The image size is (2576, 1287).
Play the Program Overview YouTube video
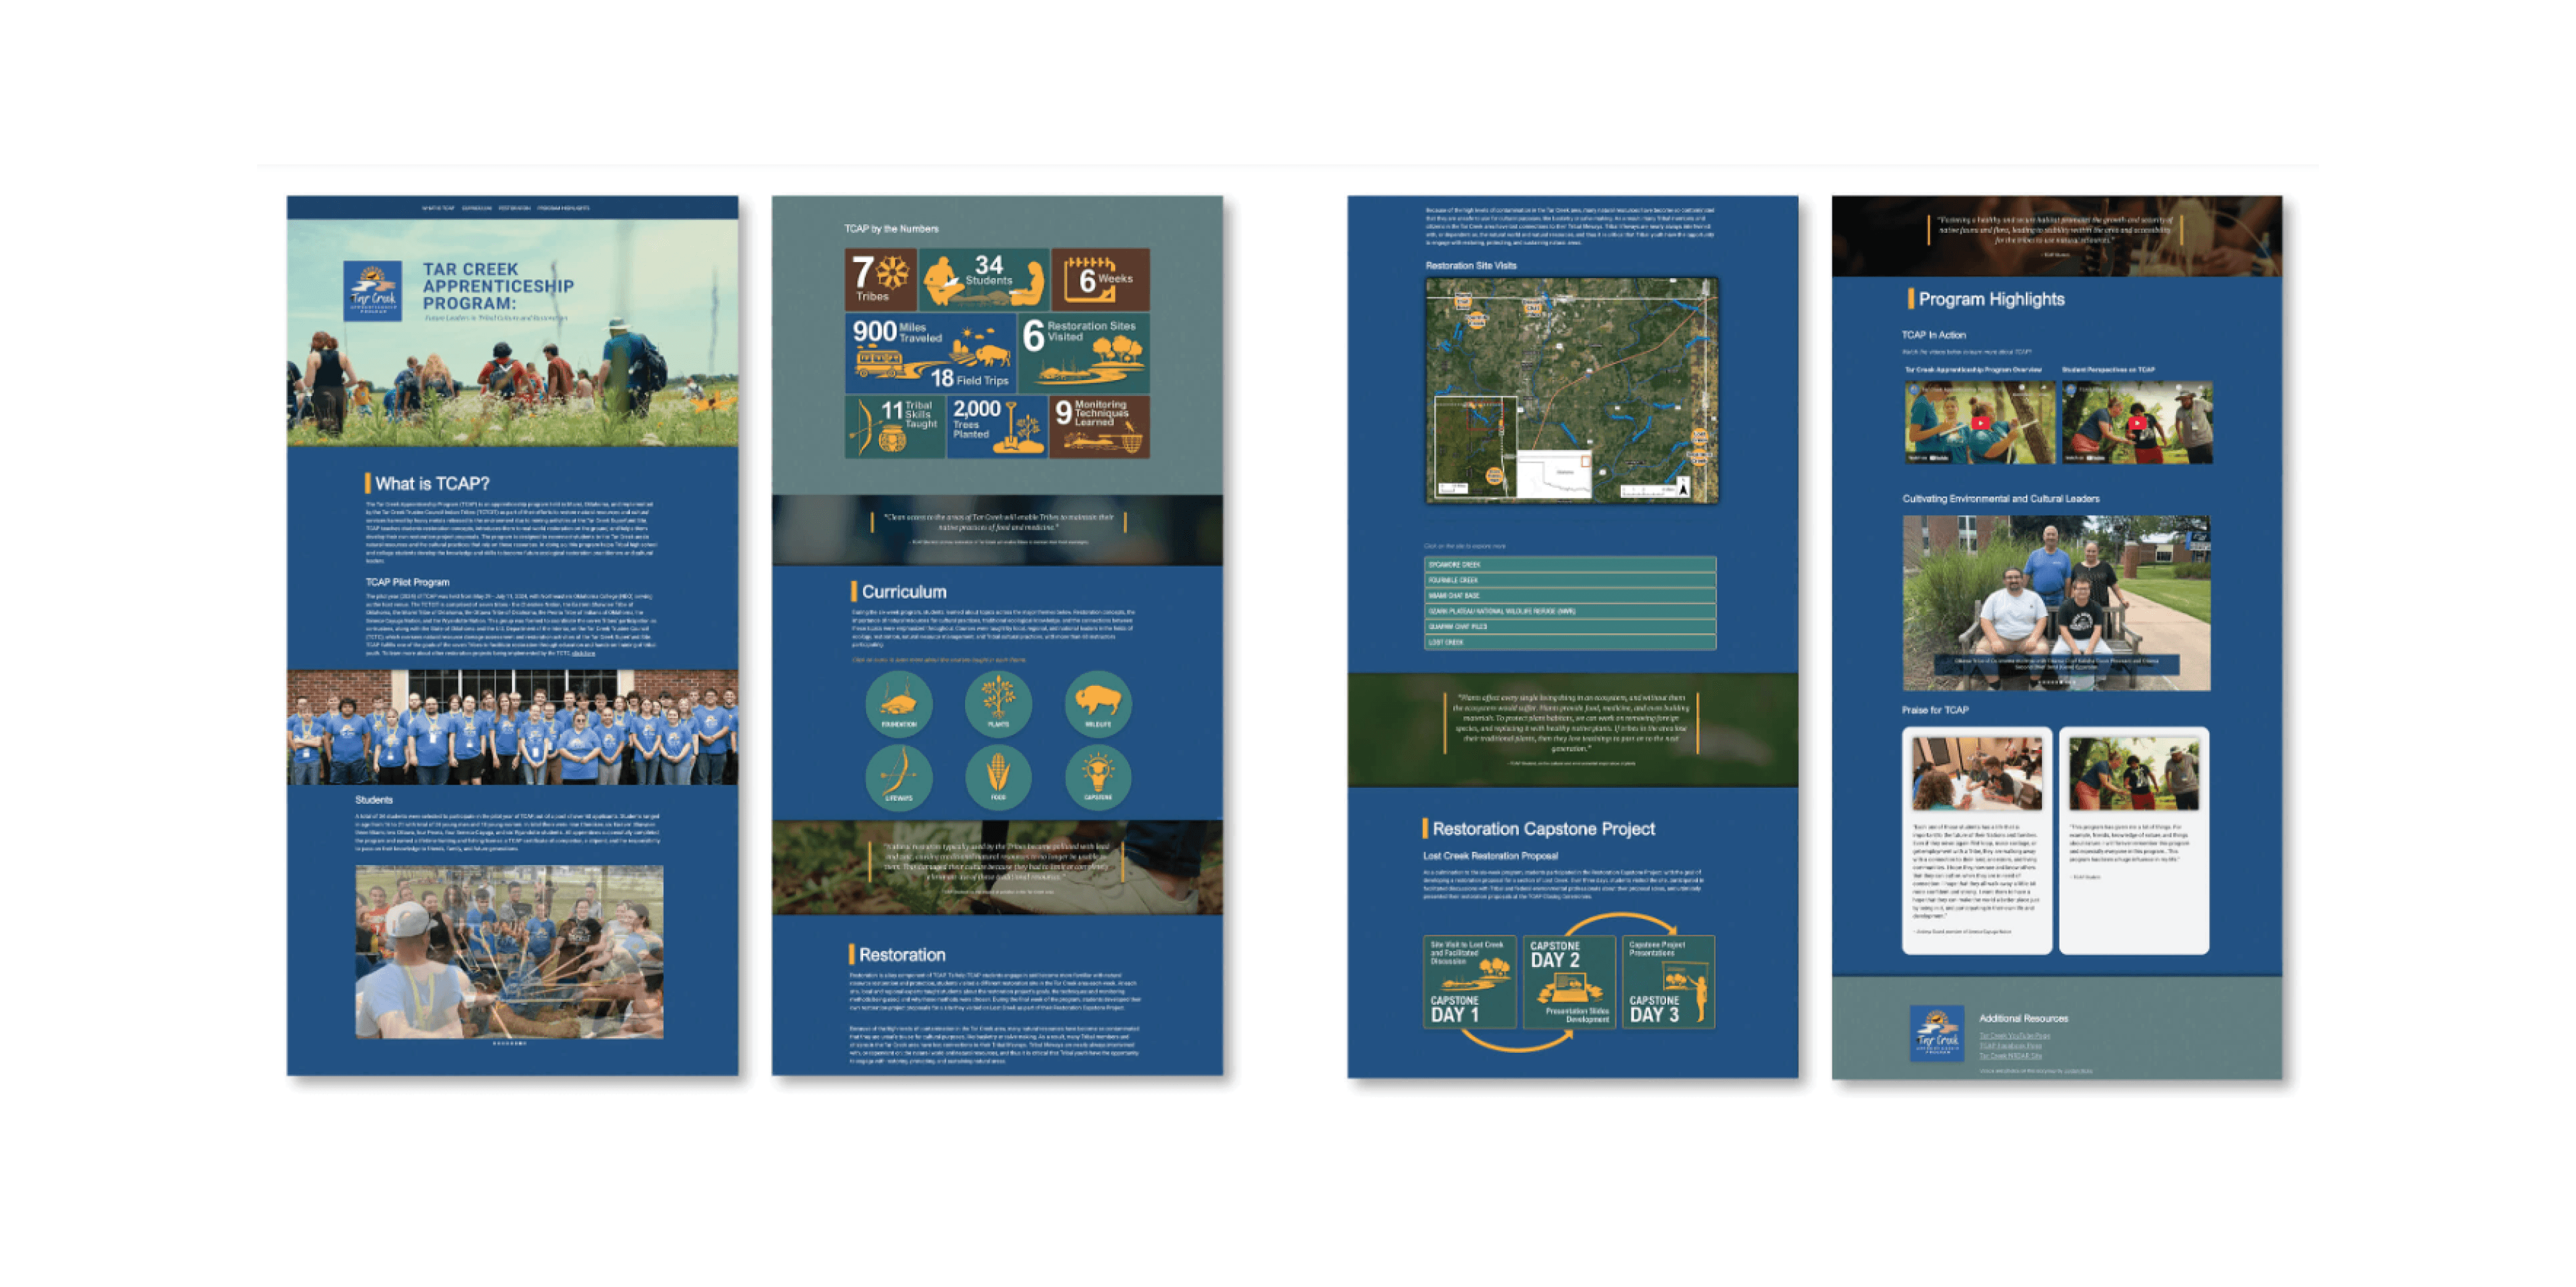coord(1979,421)
